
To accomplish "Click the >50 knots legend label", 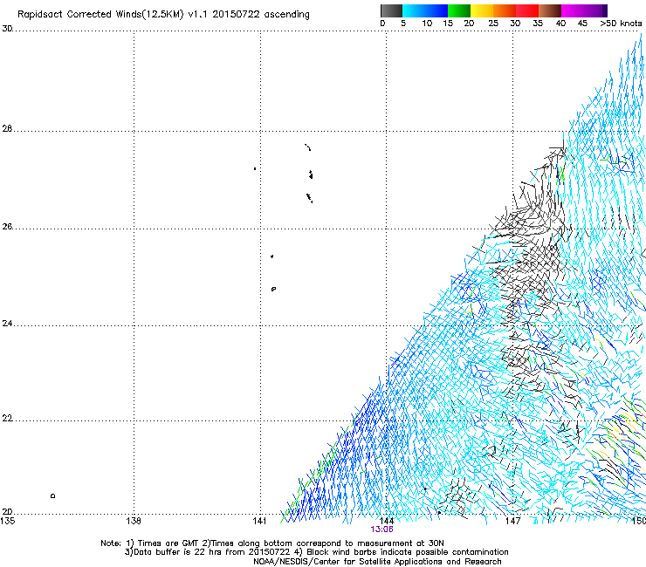I will [621, 24].
